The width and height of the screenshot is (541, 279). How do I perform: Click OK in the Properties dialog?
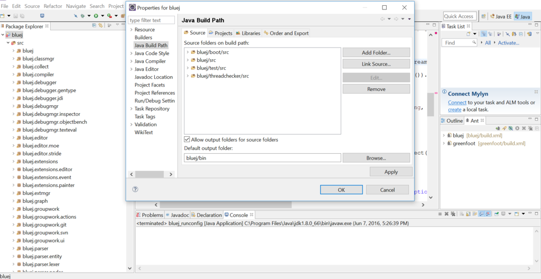(341, 190)
